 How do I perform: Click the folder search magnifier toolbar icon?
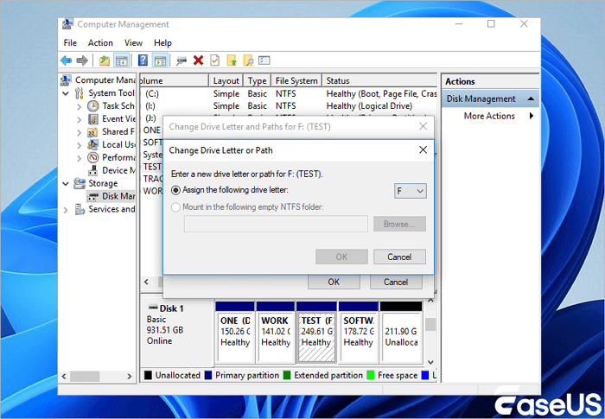coord(248,60)
